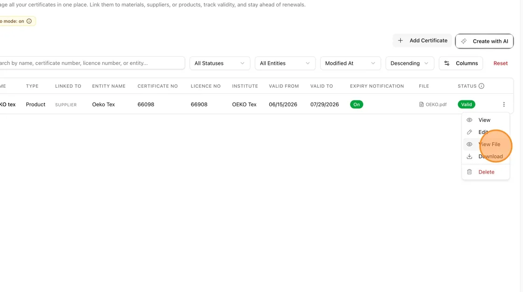Image resolution: width=523 pixels, height=292 pixels.
Task: Open the OEKO.pdf file link
Action: coord(432,104)
